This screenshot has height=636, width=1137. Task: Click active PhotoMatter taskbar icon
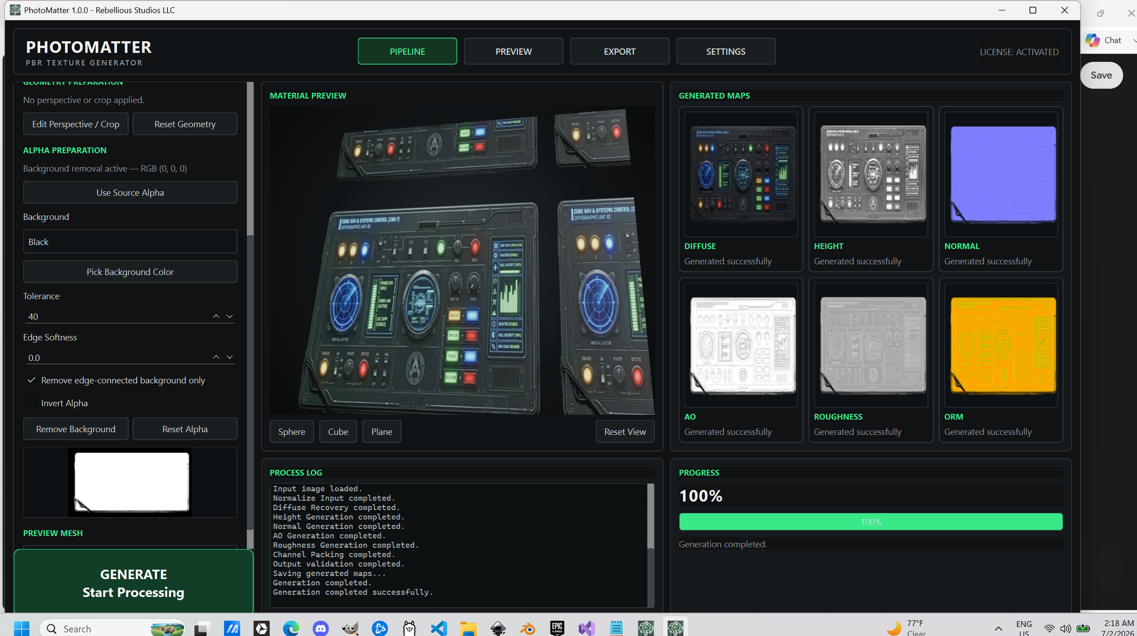tap(675, 628)
